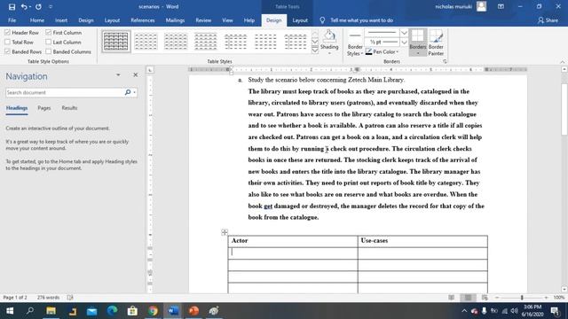Click the Actor header table cell
The image size is (568, 319).
(293, 241)
